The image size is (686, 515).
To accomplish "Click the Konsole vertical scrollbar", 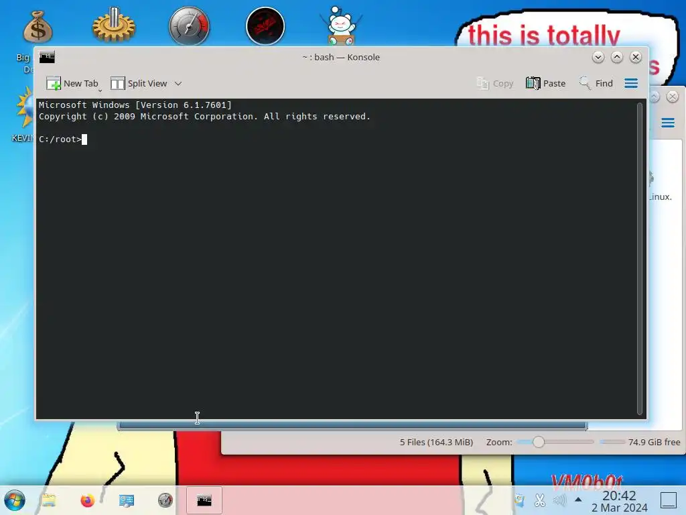I will tap(640, 258).
